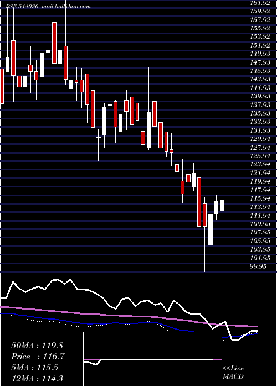Click the 117.94 price axis label

coord(260,190)
